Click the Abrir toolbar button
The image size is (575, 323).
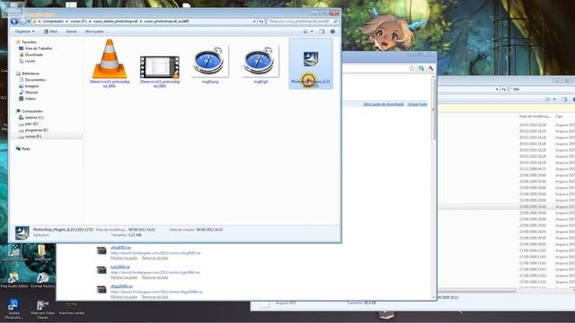[x=50, y=31]
